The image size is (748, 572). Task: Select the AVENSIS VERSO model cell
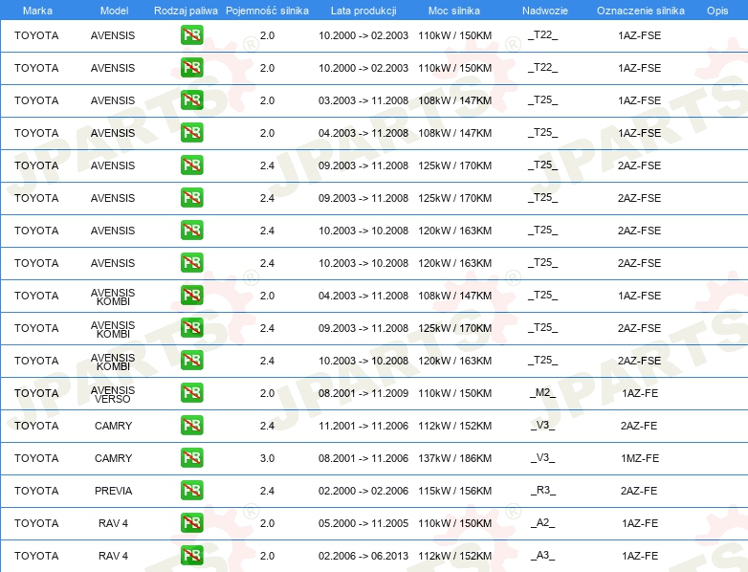(113, 394)
